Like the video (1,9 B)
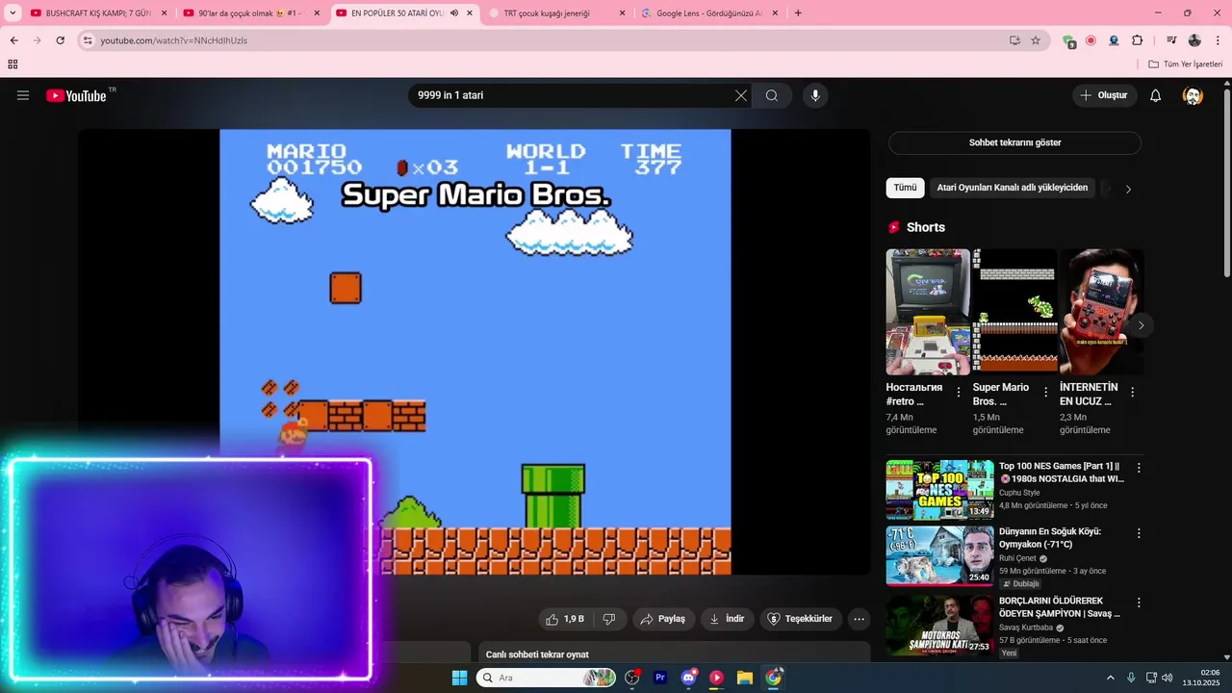Viewport: 1232px width, 693px height. point(565,619)
